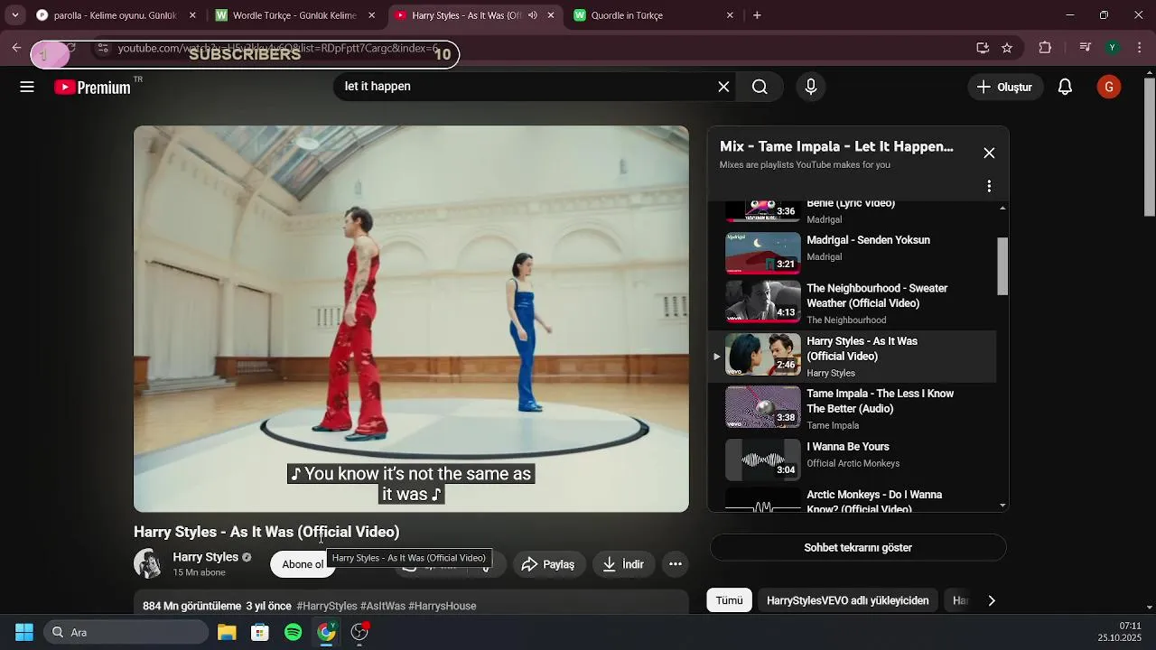Screen dimensions: 1156x650
Task: Open Spotify from the taskbar
Action: pyautogui.click(x=294, y=632)
